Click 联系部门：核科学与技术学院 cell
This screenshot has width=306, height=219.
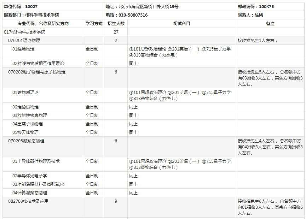coord(31,15)
